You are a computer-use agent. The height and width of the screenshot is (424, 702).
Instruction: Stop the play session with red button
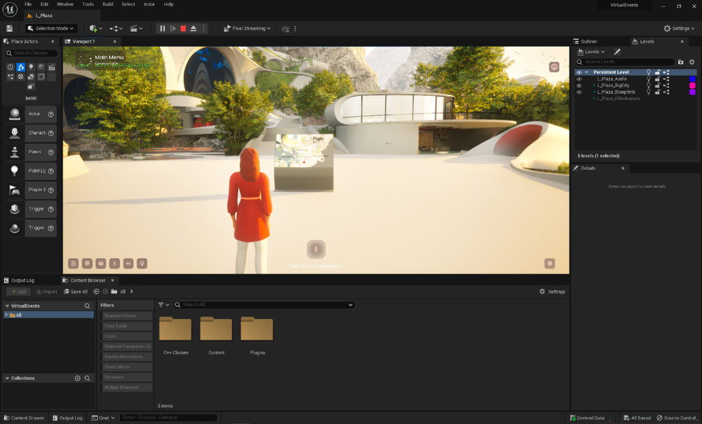[x=183, y=28]
